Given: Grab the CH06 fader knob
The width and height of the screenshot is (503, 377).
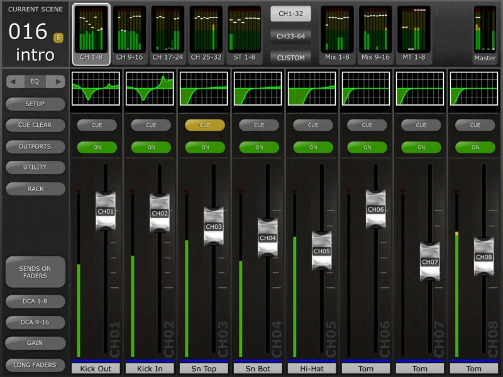Looking at the screenshot, I should click(375, 209).
